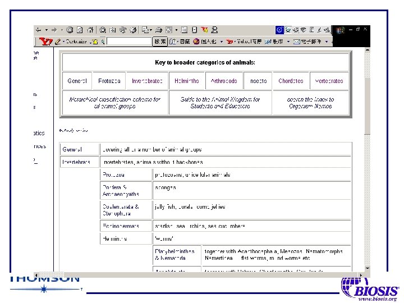Open the Mail icon dropdown arrow
Screen dimensions: 404x303
point(151,30)
